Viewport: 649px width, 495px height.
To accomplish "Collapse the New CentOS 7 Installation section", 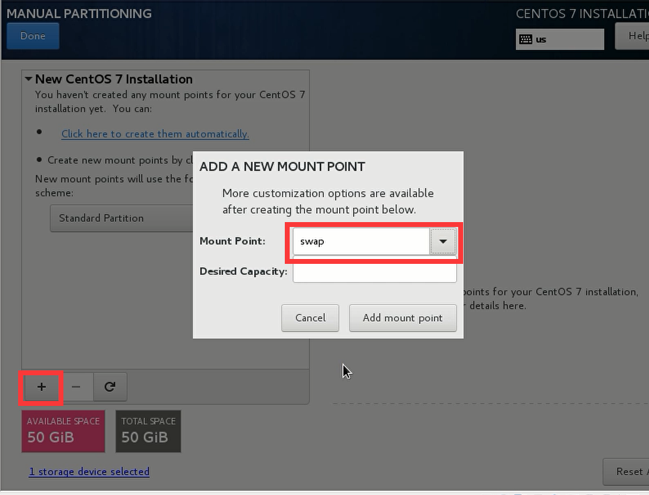I will coord(29,79).
